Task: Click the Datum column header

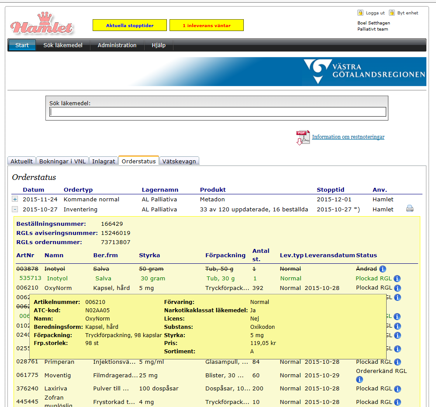Action: pos(33,190)
